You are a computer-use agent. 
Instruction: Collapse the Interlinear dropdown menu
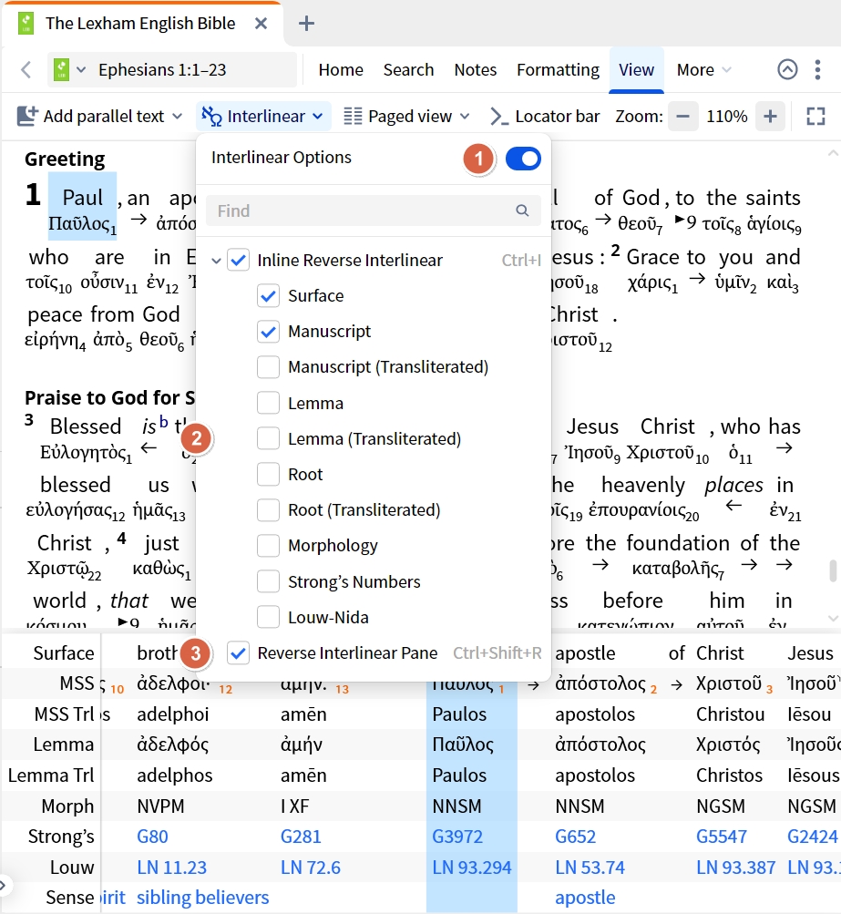[318, 116]
